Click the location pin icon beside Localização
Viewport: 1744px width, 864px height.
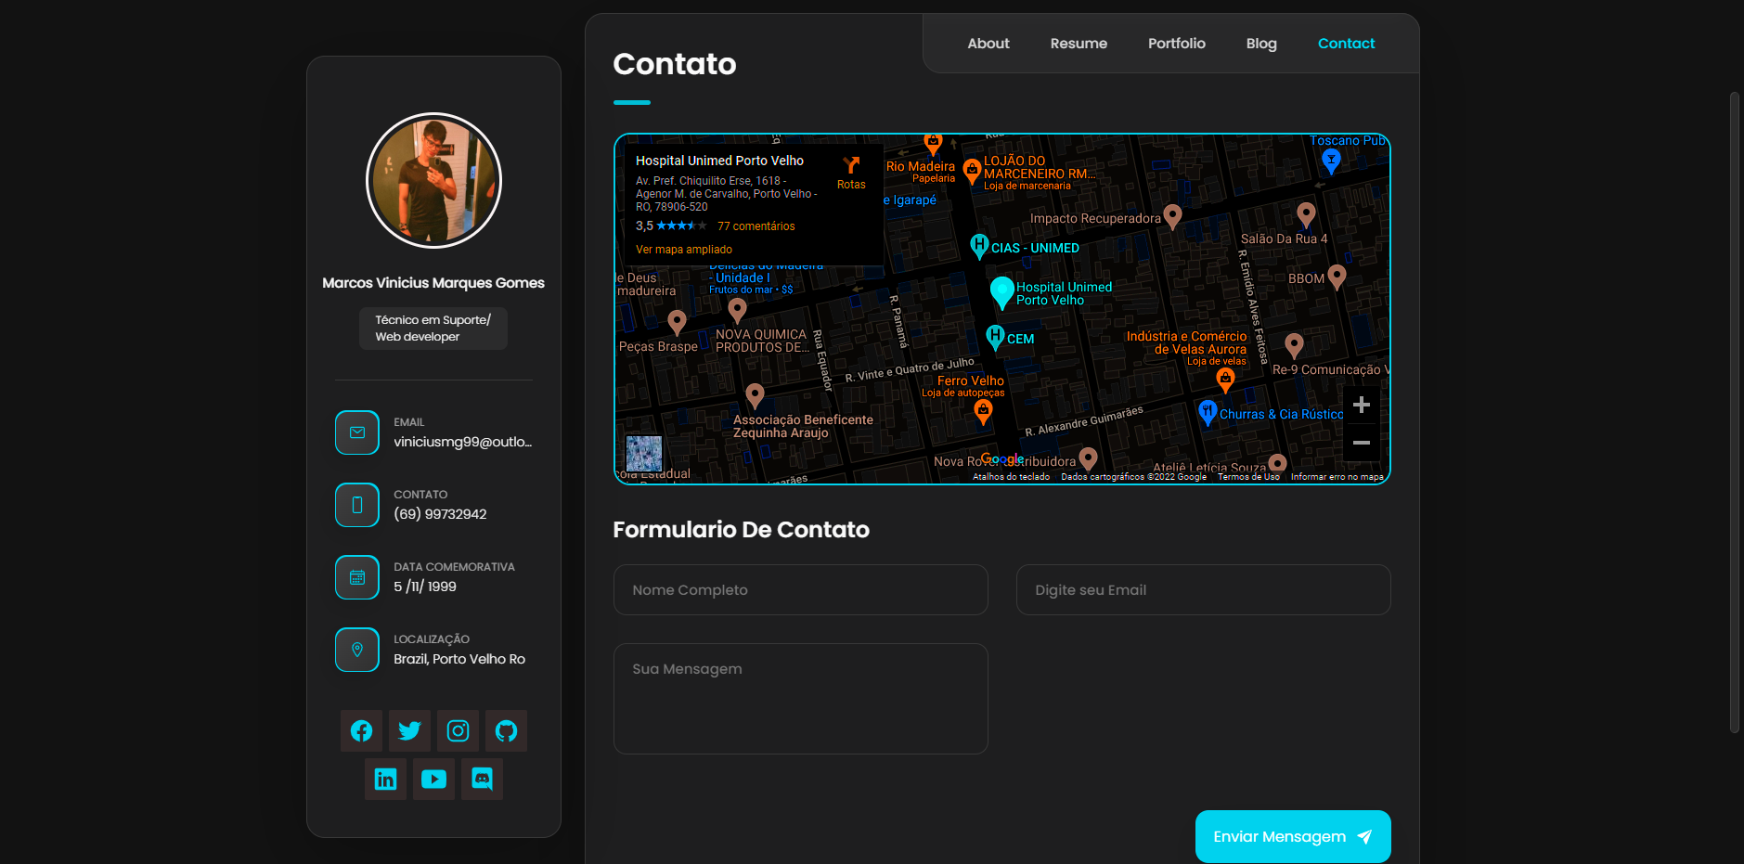click(357, 650)
